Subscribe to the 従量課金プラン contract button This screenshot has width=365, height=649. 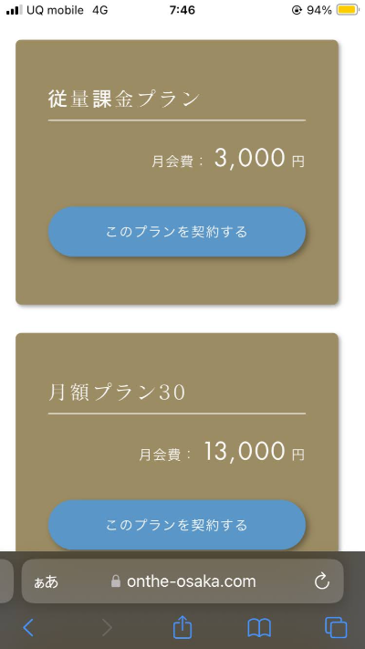coord(177,232)
